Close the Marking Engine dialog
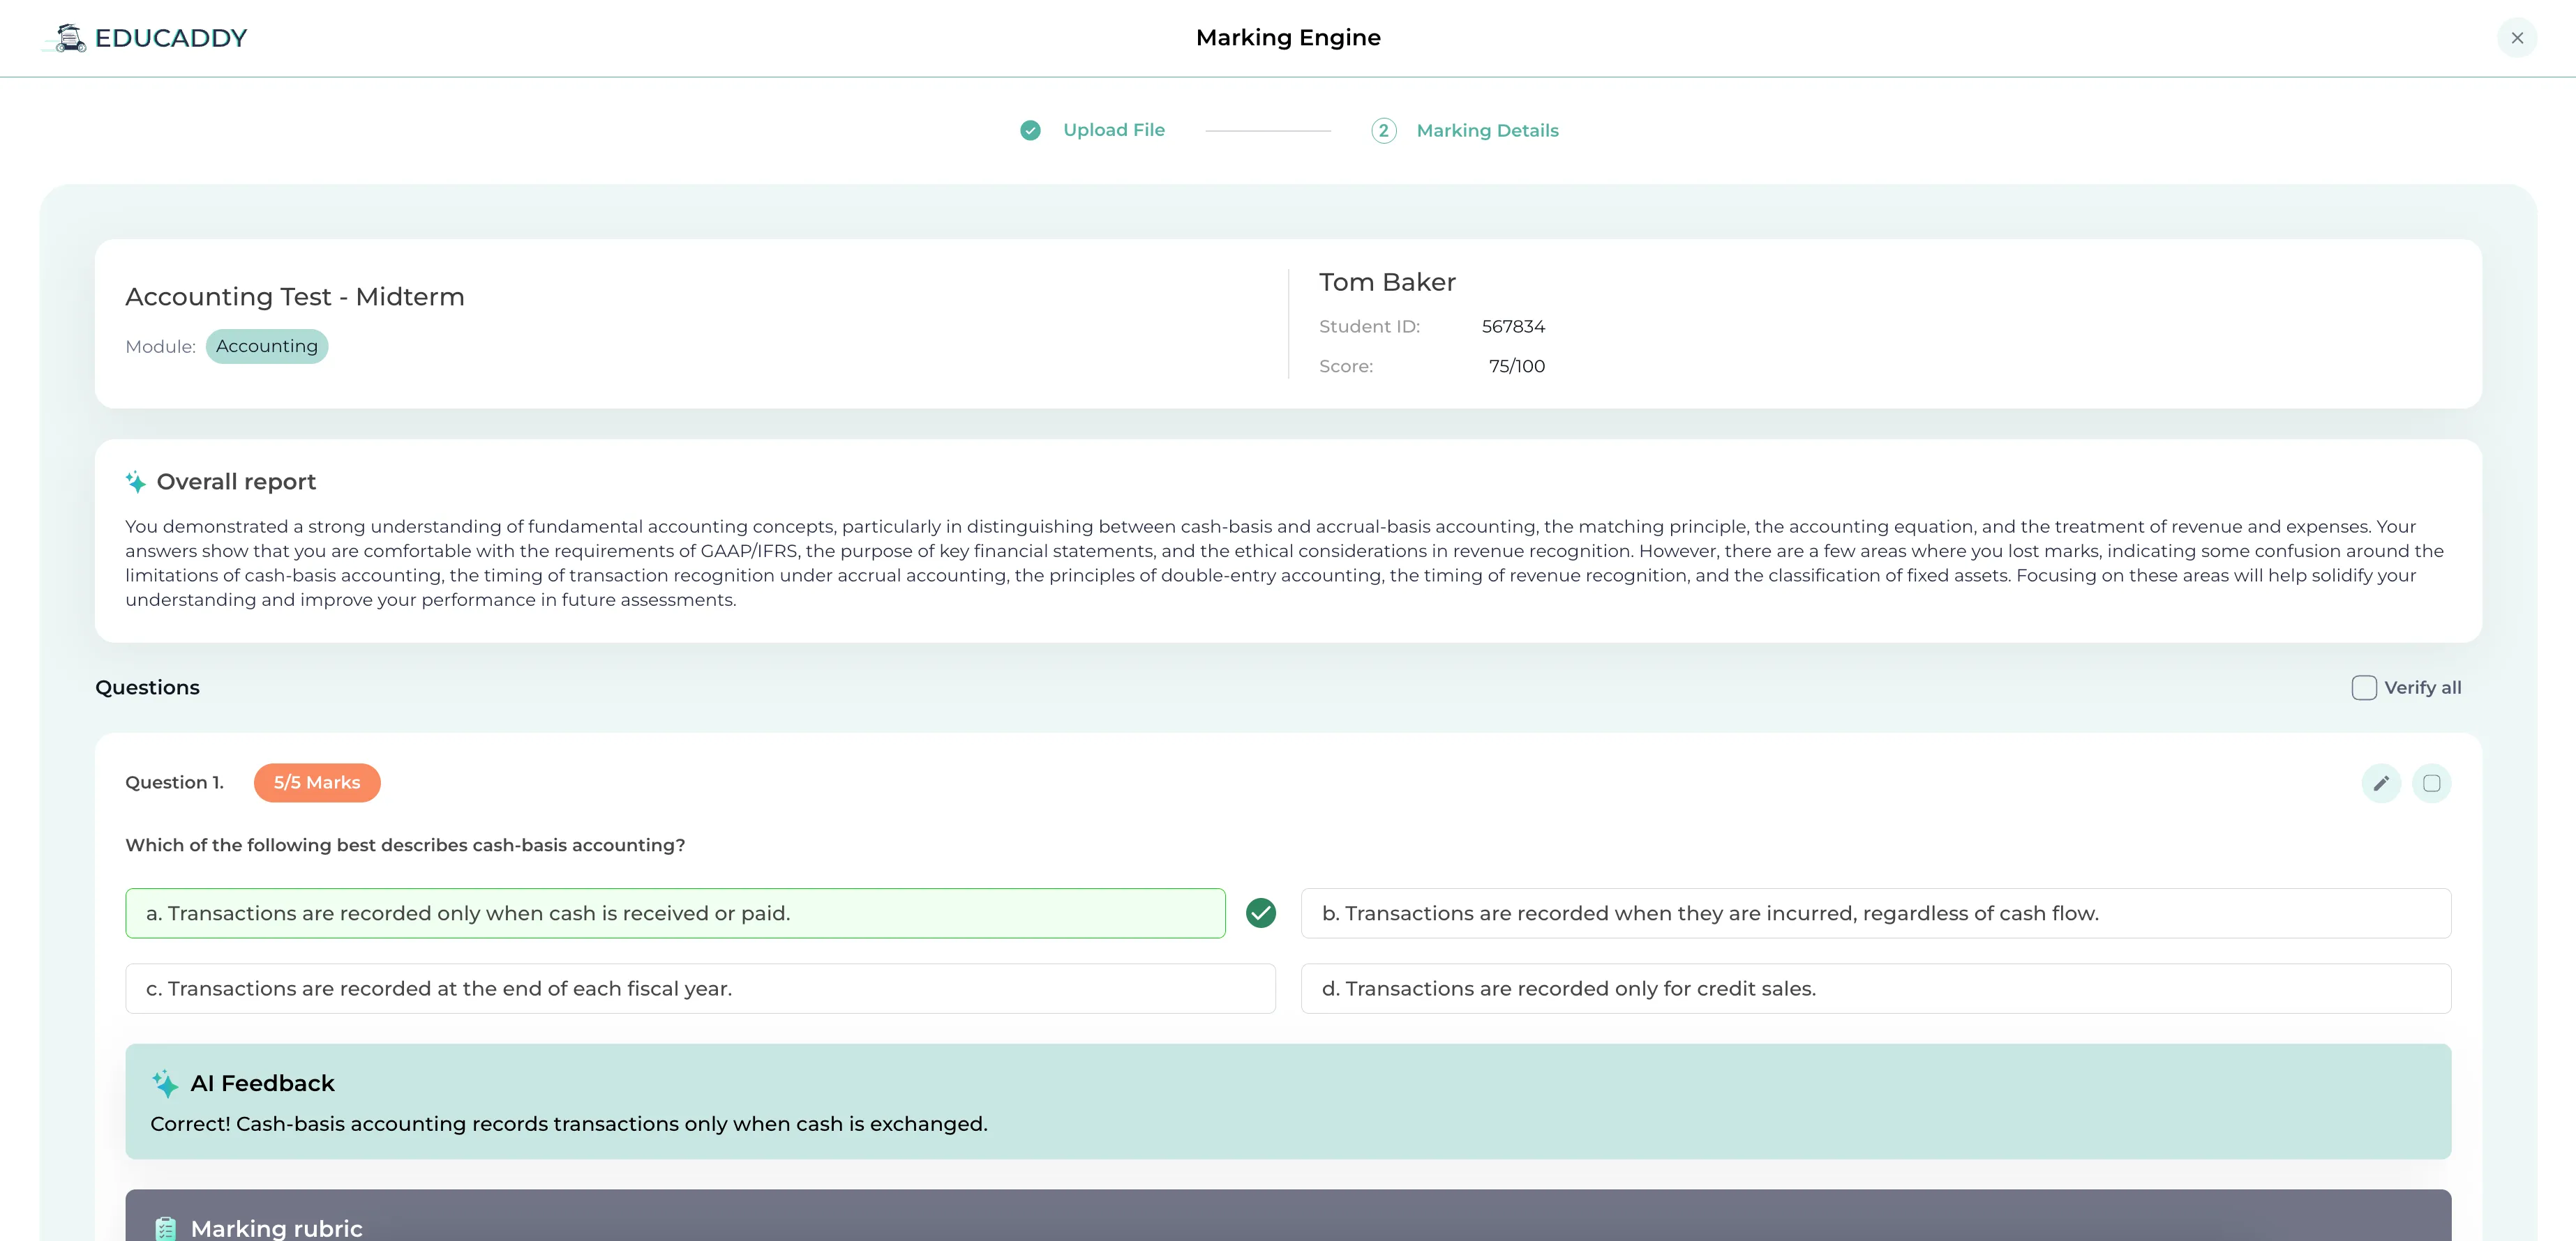Screen dimensions: 2576x1241 (x=2517, y=38)
